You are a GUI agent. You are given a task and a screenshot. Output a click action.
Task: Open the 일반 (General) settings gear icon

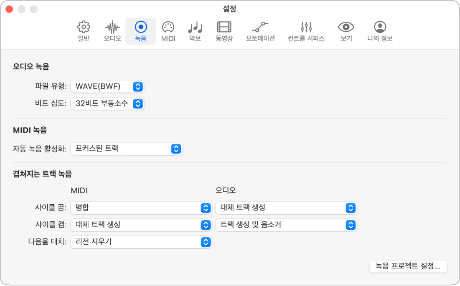click(x=84, y=28)
